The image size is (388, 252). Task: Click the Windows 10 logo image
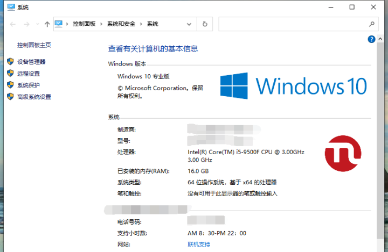(294, 86)
